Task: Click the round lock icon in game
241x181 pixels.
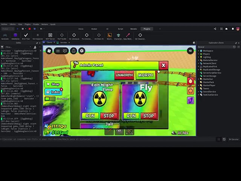Action: (74, 51)
